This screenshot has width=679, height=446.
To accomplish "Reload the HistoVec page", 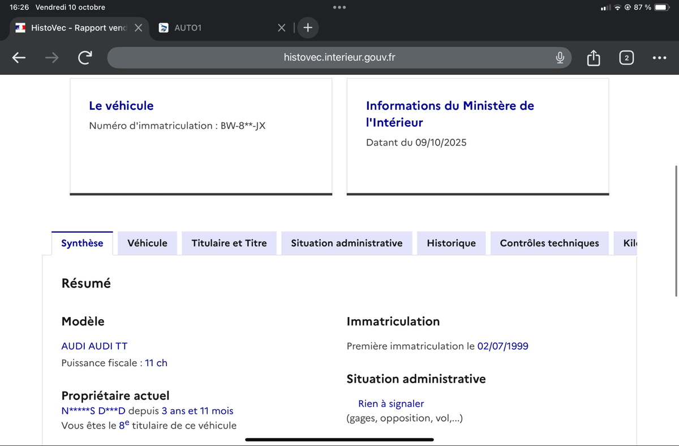I will point(85,58).
